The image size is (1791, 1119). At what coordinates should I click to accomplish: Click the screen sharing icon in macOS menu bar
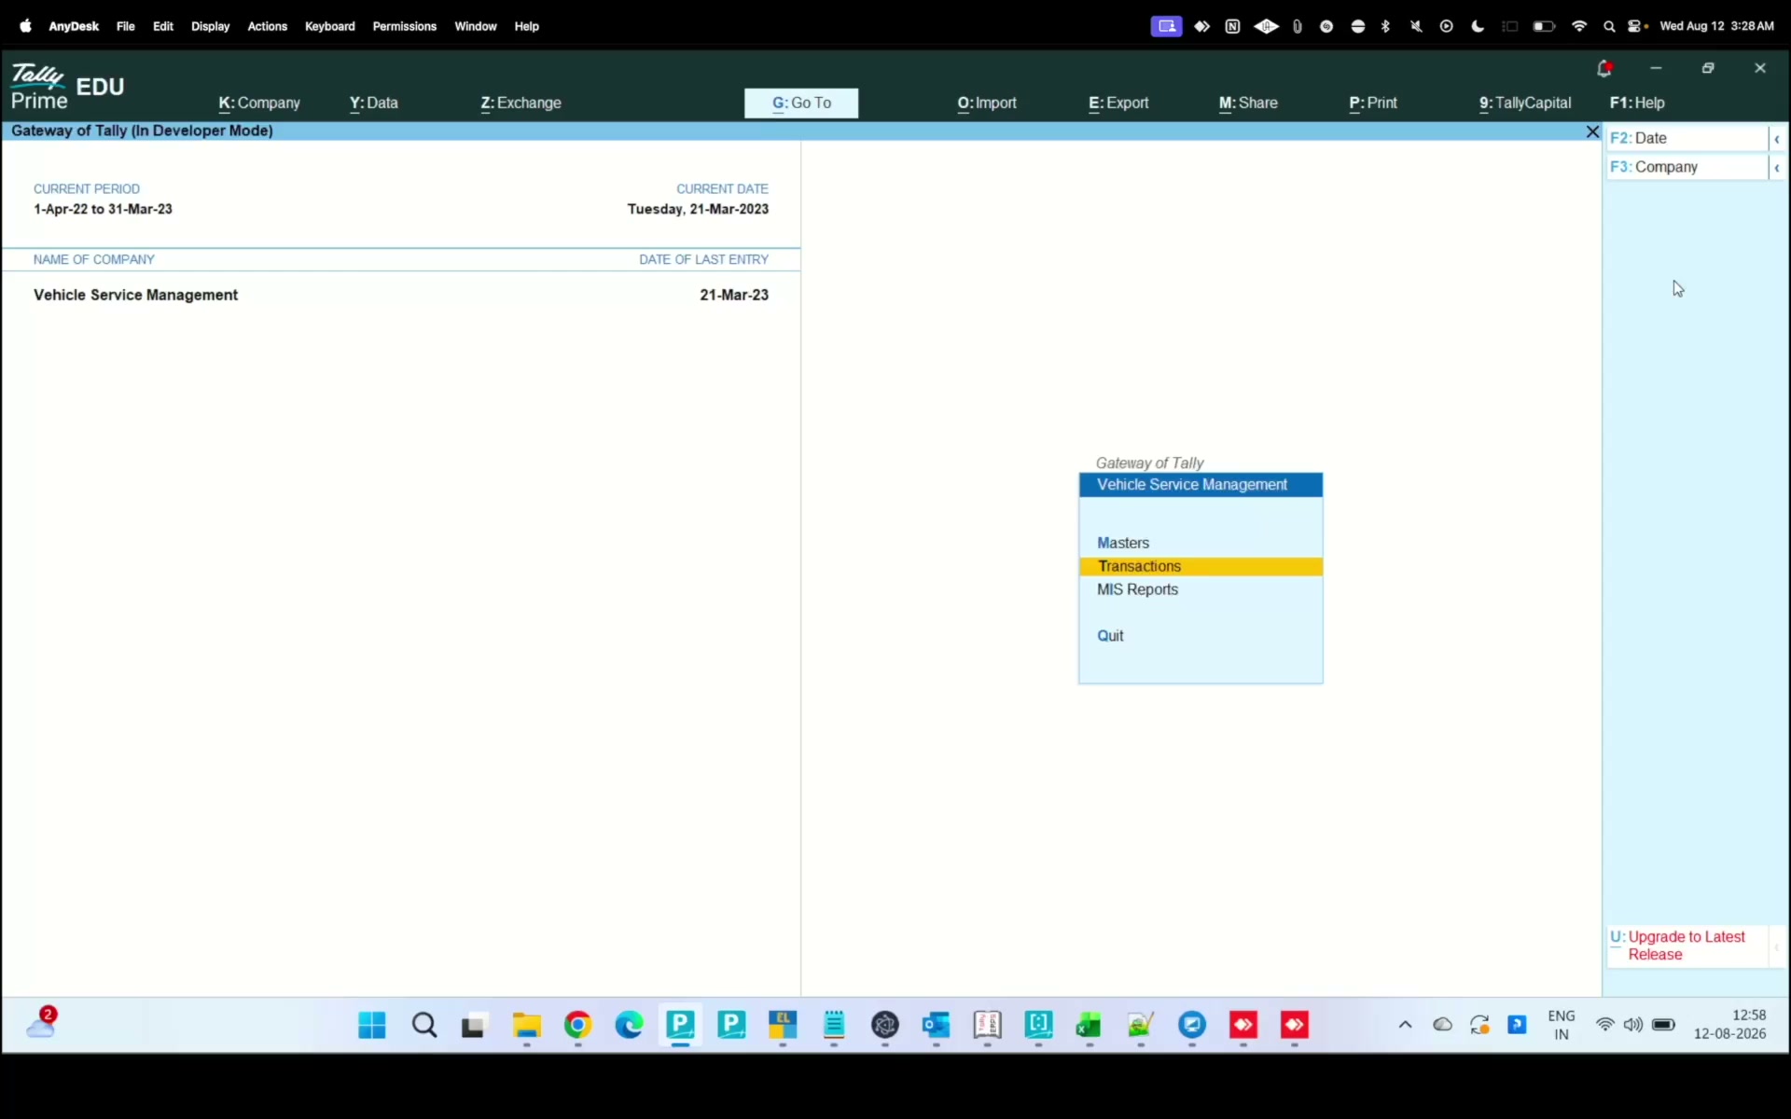[x=1166, y=26]
